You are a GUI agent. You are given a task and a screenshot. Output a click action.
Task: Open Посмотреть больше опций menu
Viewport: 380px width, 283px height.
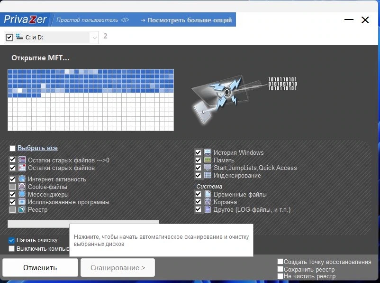[x=186, y=20]
